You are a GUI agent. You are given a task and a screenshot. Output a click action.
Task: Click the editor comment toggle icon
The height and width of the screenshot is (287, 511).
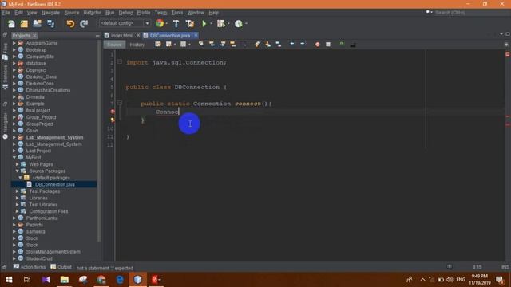pos(341,44)
